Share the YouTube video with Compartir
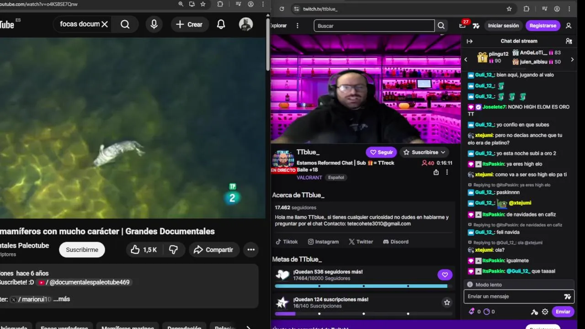Screen dimensions: 585x329 [x=213, y=249]
